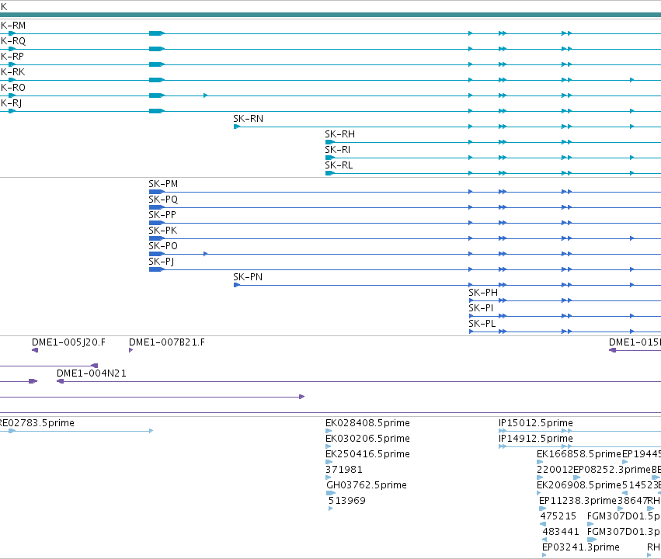
Task: Click the purple arrow marker under DME1-005J20.F
Action: pos(35,350)
